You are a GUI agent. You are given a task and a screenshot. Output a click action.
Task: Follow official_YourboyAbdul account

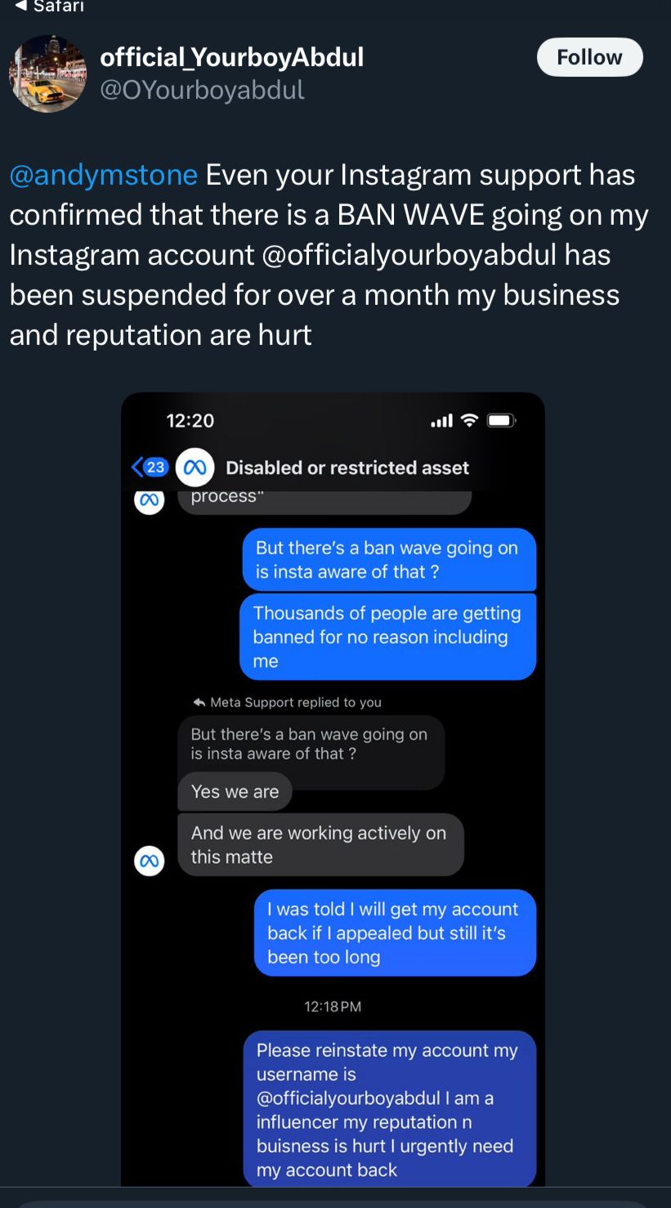589,57
